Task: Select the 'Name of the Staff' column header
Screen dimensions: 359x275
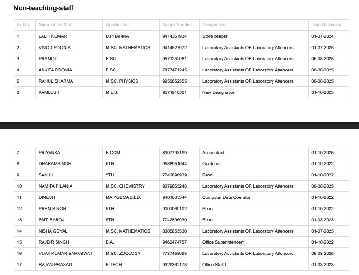Action: point(55,25)
